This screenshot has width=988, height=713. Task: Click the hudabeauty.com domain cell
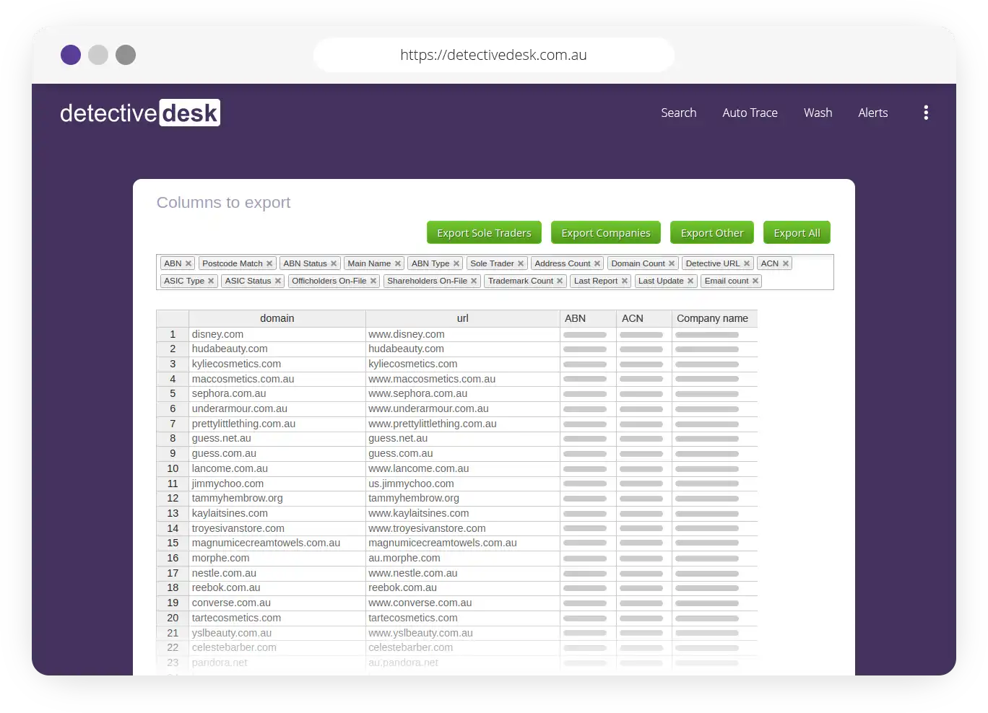[277, 349]
